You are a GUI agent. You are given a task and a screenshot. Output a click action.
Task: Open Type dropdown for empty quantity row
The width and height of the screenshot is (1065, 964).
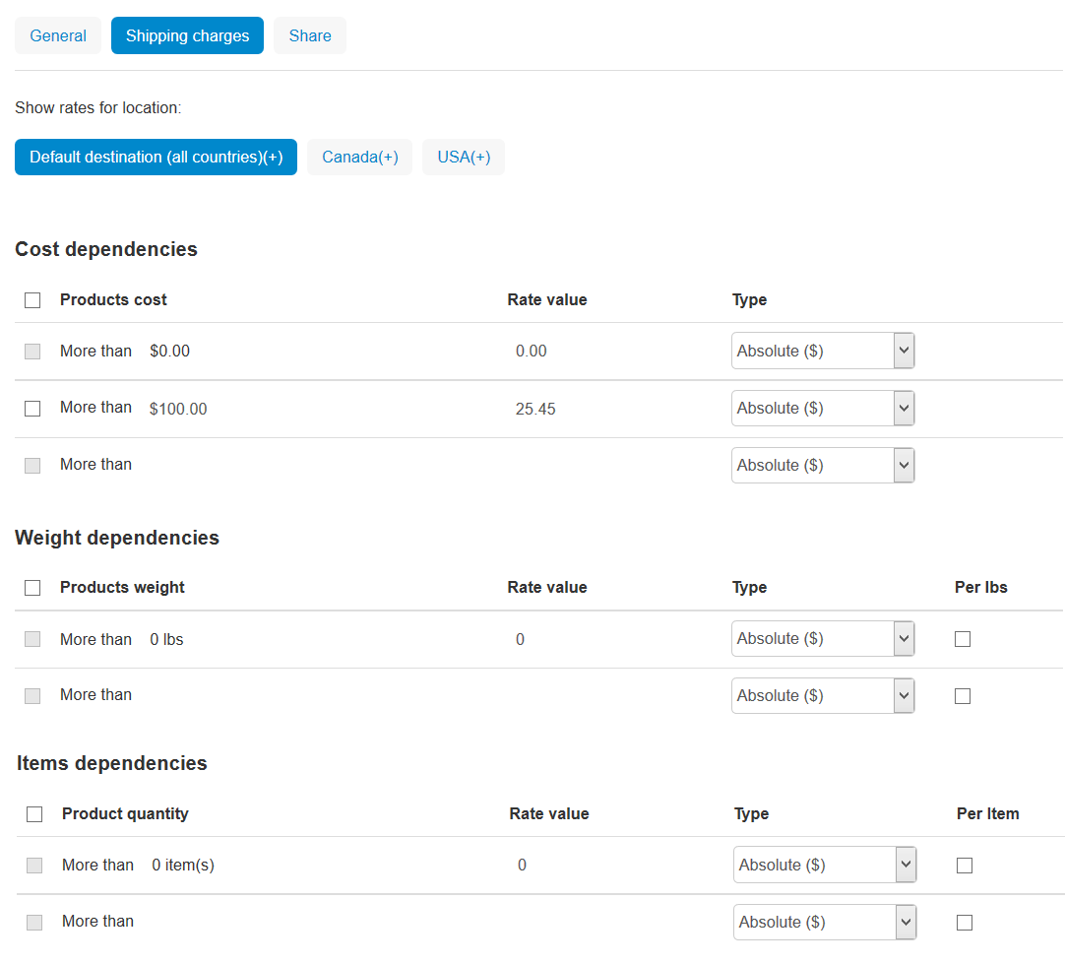[825, 922]
